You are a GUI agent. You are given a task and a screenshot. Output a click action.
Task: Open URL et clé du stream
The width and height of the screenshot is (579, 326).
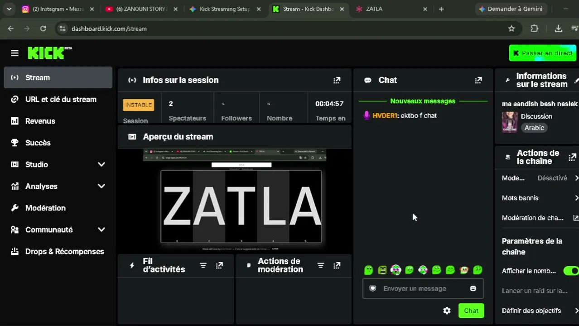pyautogui.click(x=58, y=99)
